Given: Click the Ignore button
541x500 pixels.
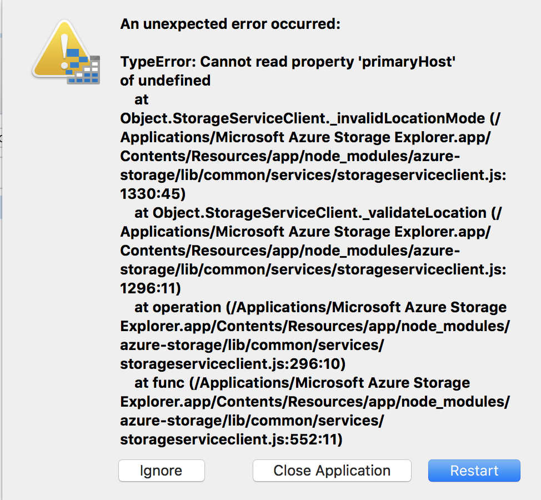Looking at the screenshot, I should pos(161,471).
